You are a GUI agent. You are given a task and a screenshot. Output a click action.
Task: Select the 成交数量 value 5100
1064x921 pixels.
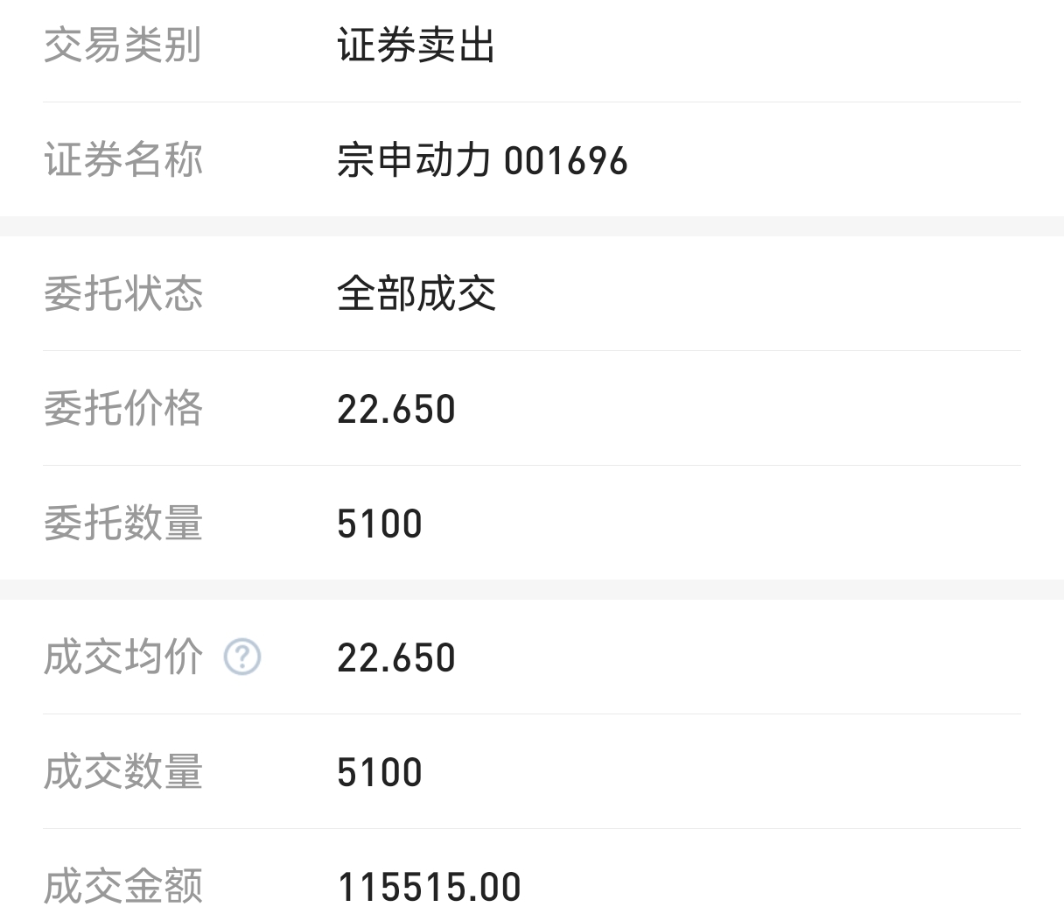(x=380, y=773)
